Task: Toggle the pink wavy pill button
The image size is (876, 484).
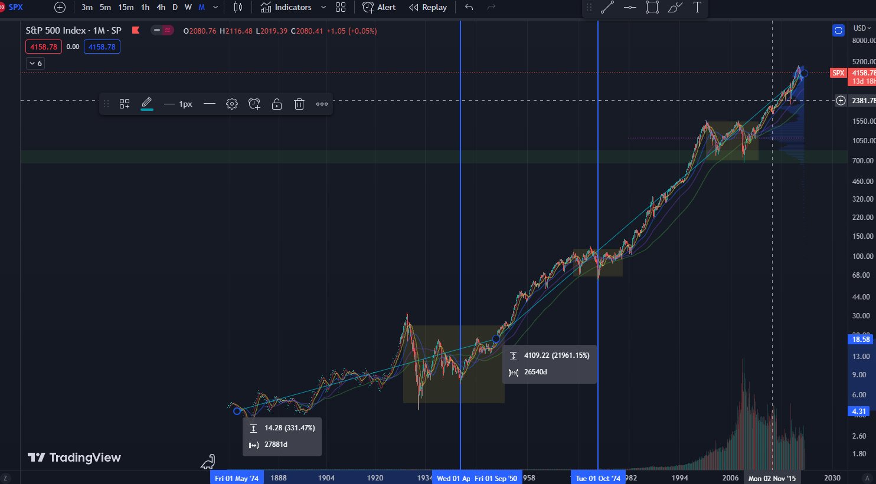Action: [168, 30]
